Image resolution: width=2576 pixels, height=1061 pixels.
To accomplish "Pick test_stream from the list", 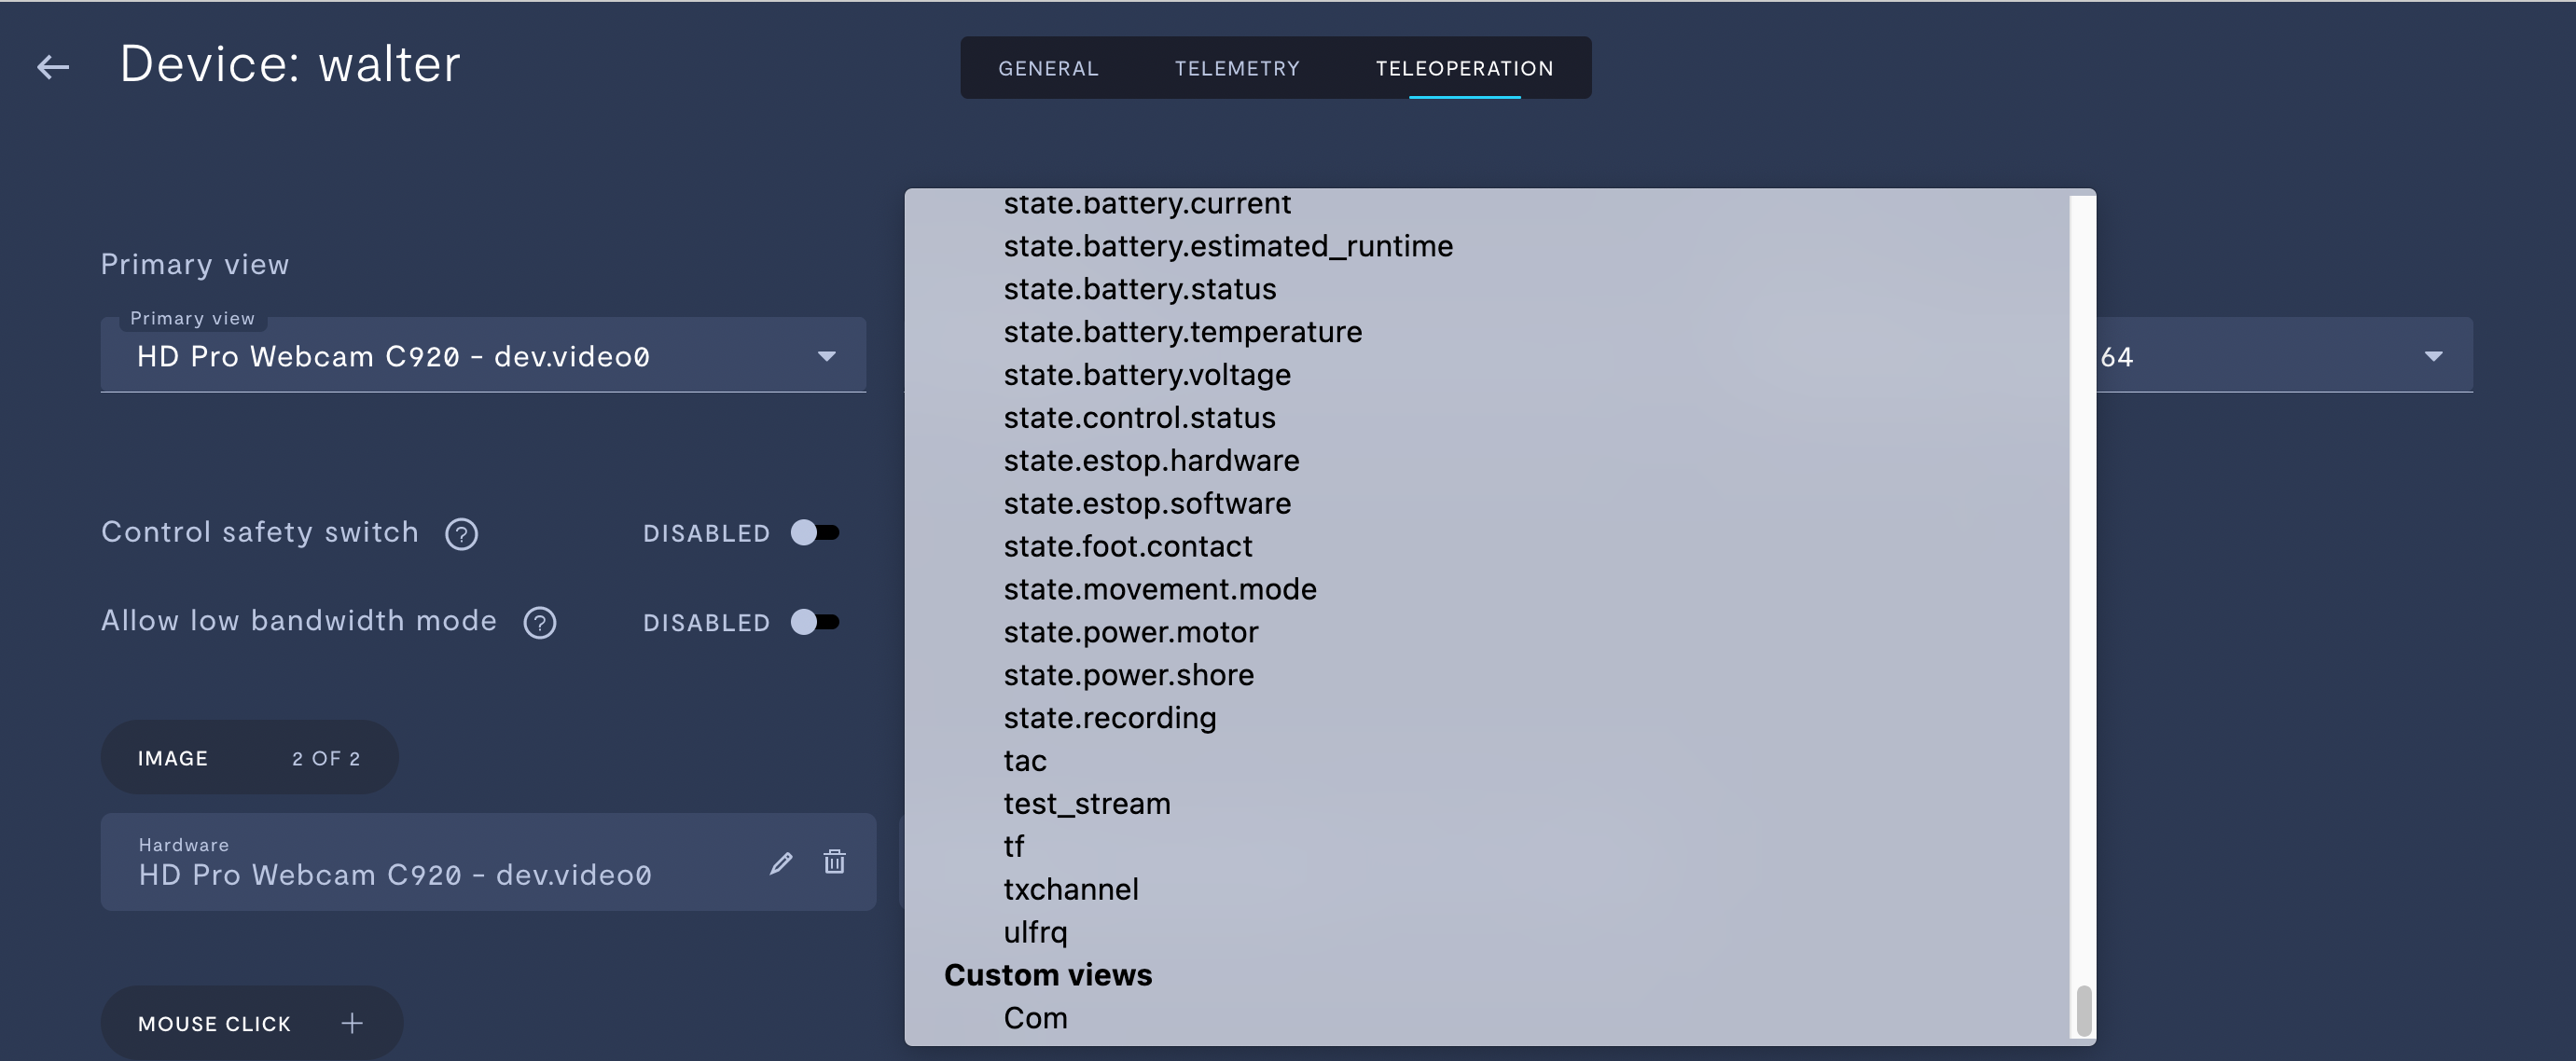I will point(1087,804).
